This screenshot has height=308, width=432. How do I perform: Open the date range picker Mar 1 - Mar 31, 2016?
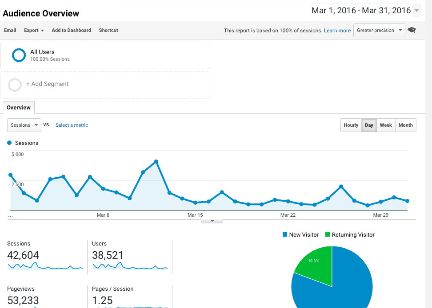[x=365, y=11]
